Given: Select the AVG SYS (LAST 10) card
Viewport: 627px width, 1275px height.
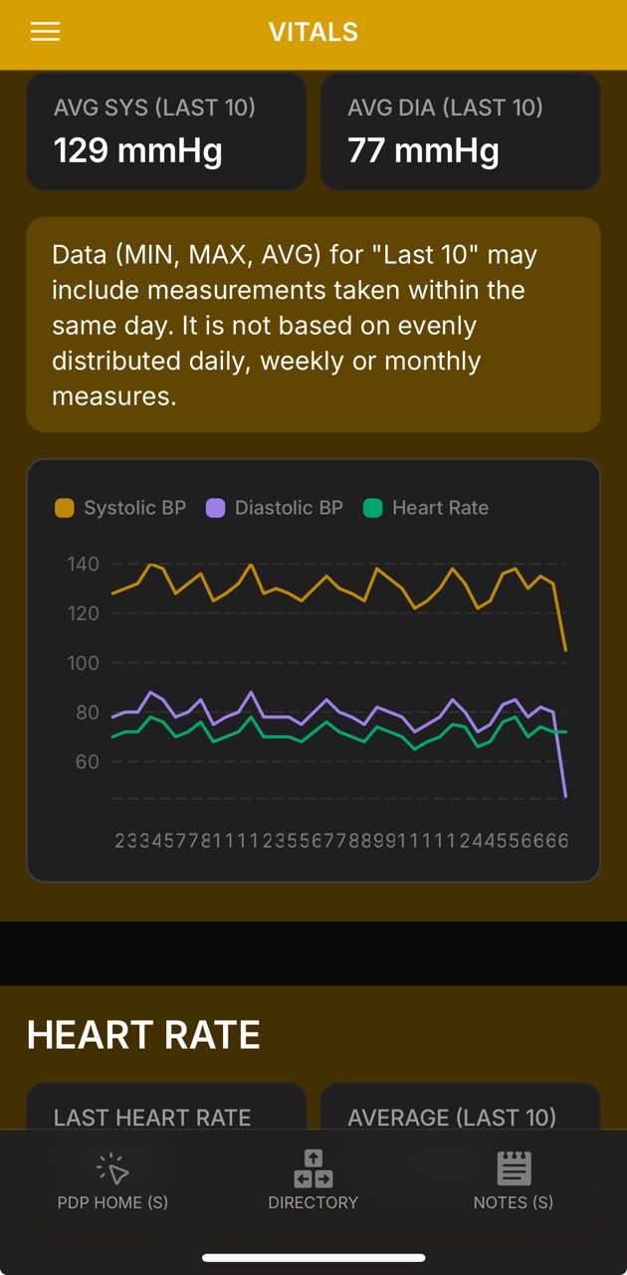Looking at the screenshot, I should click(165, 131).
